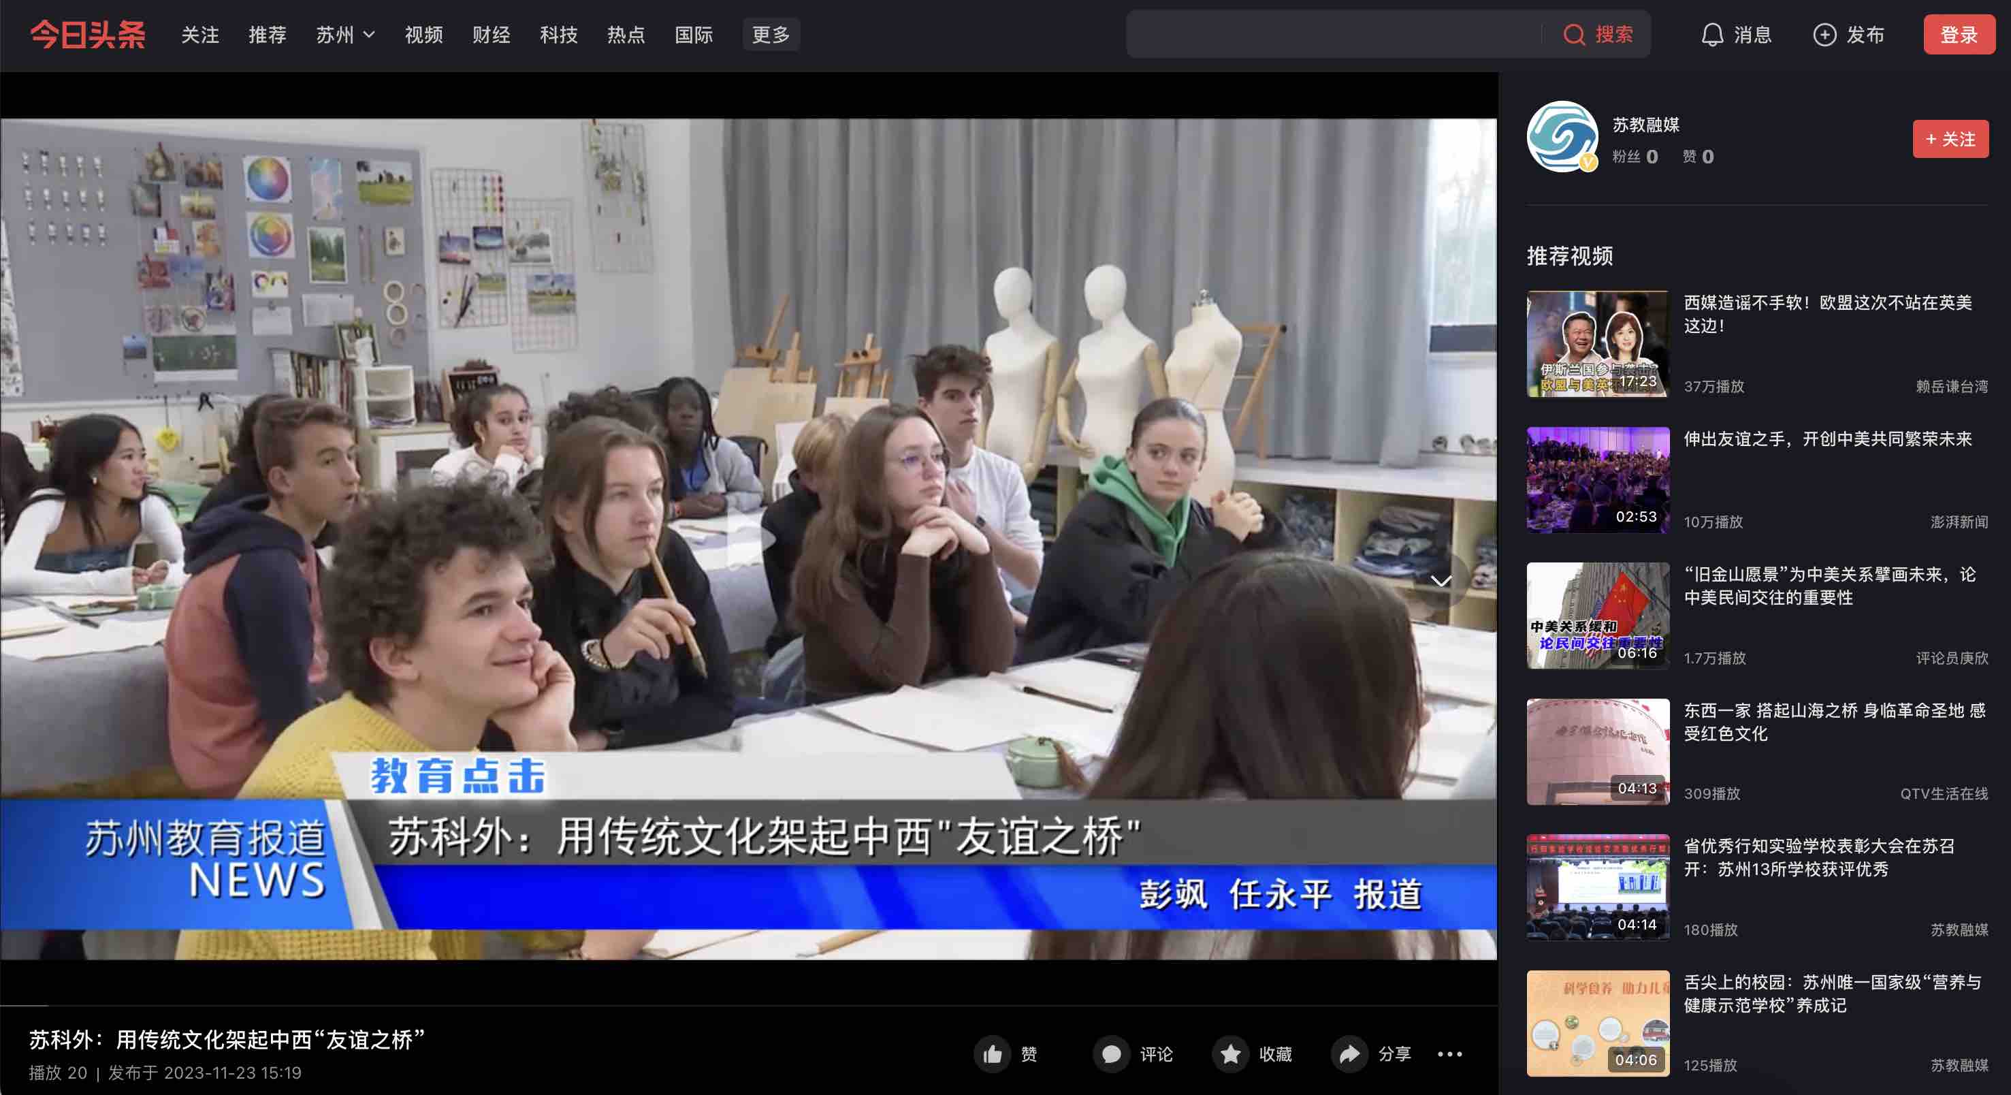Screen dimensions: 2011x1095
Task: Click the 17:23 video thumbnail
Action: 1598,344
